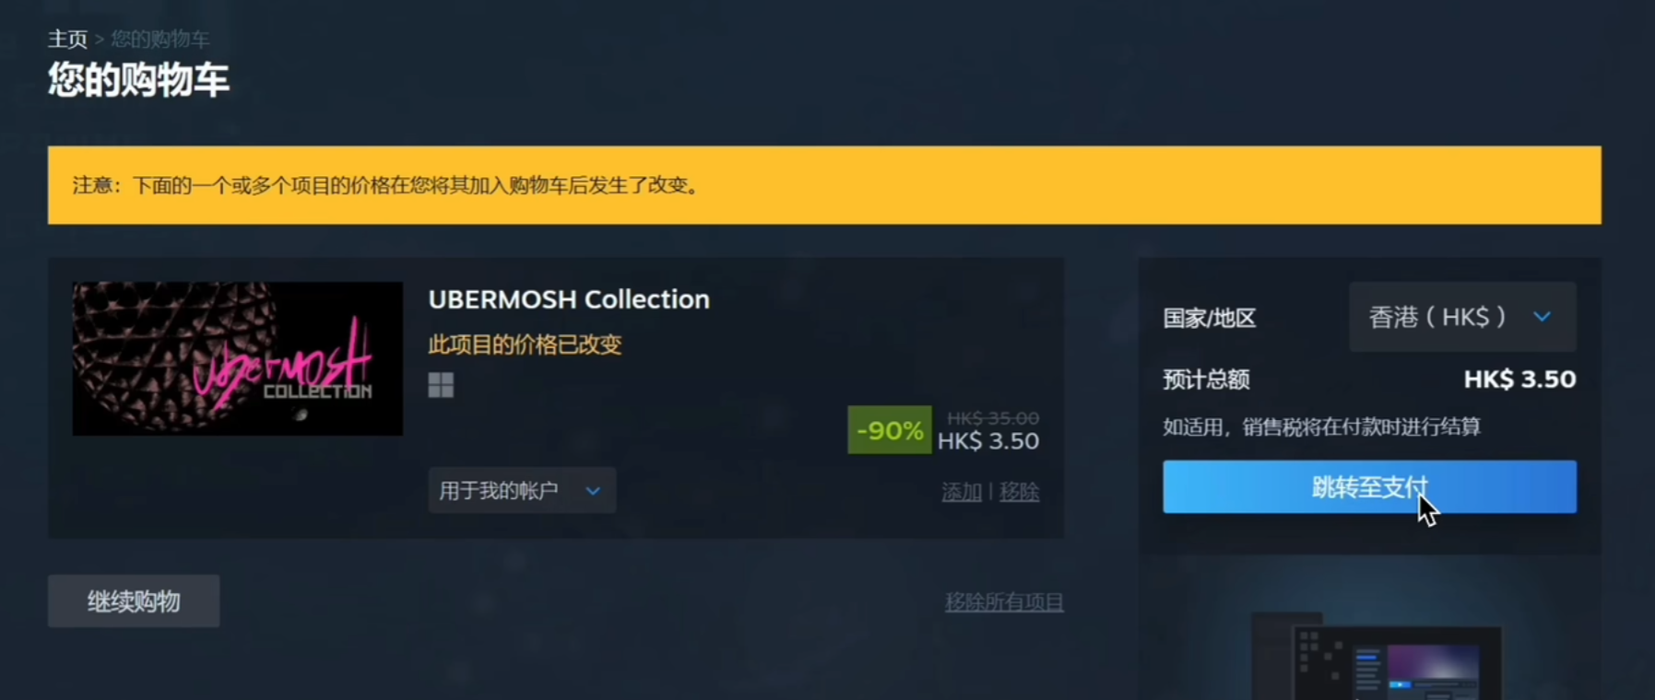Screen dimensions: 1655x700
Task: Open the UBERMOSH Collection thumbnail image
Action: (238, 358)
